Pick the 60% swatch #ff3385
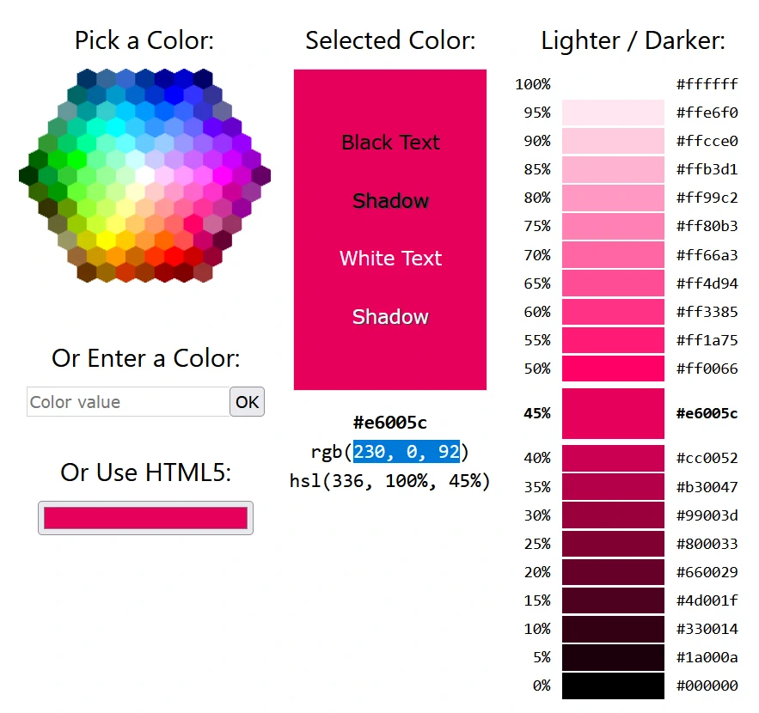This screenshot has height=713, width=759. pyautogui.click(x=613, y=312)
